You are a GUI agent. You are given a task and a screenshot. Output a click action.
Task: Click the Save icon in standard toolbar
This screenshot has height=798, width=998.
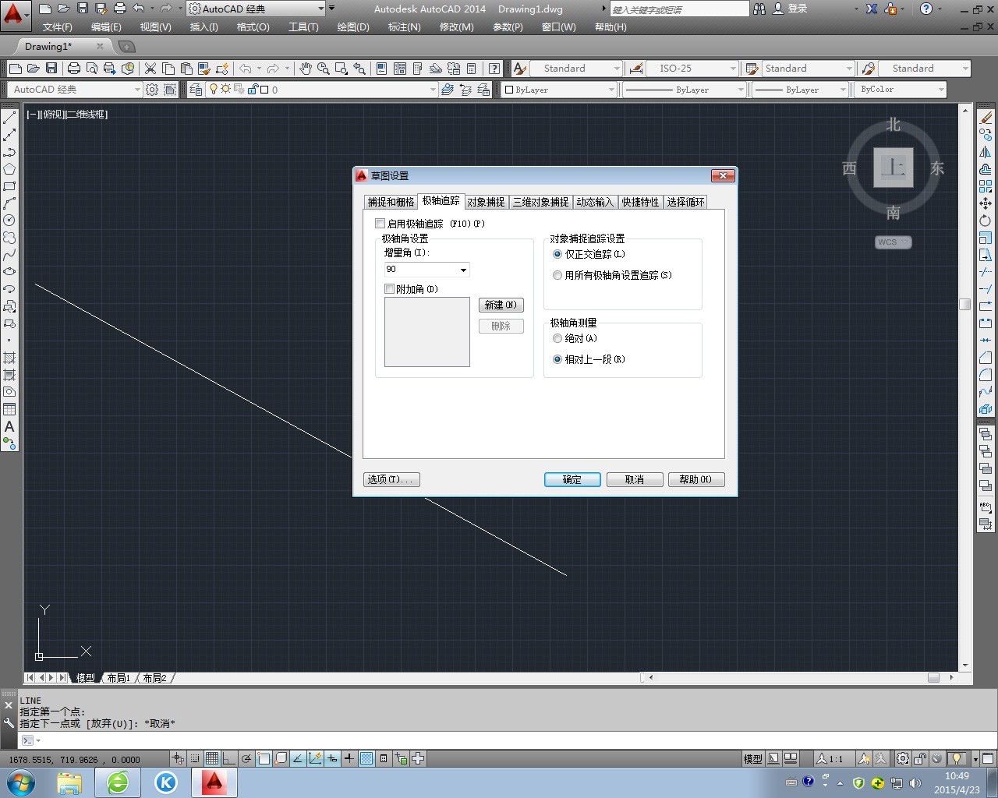(51, 69)
